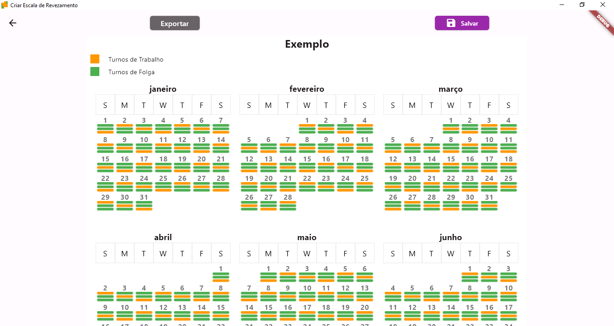The image size is (614, 326).
Task: Click day 1 in abril
Action: [221, 269]
